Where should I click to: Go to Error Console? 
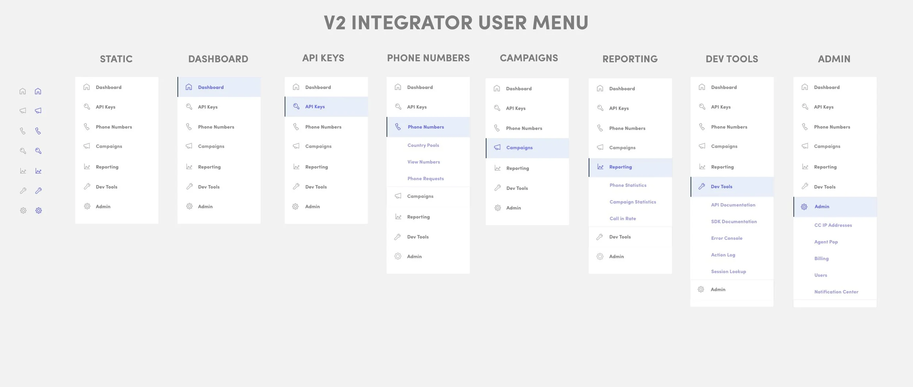pyautogui.click(x=726, y=238)
